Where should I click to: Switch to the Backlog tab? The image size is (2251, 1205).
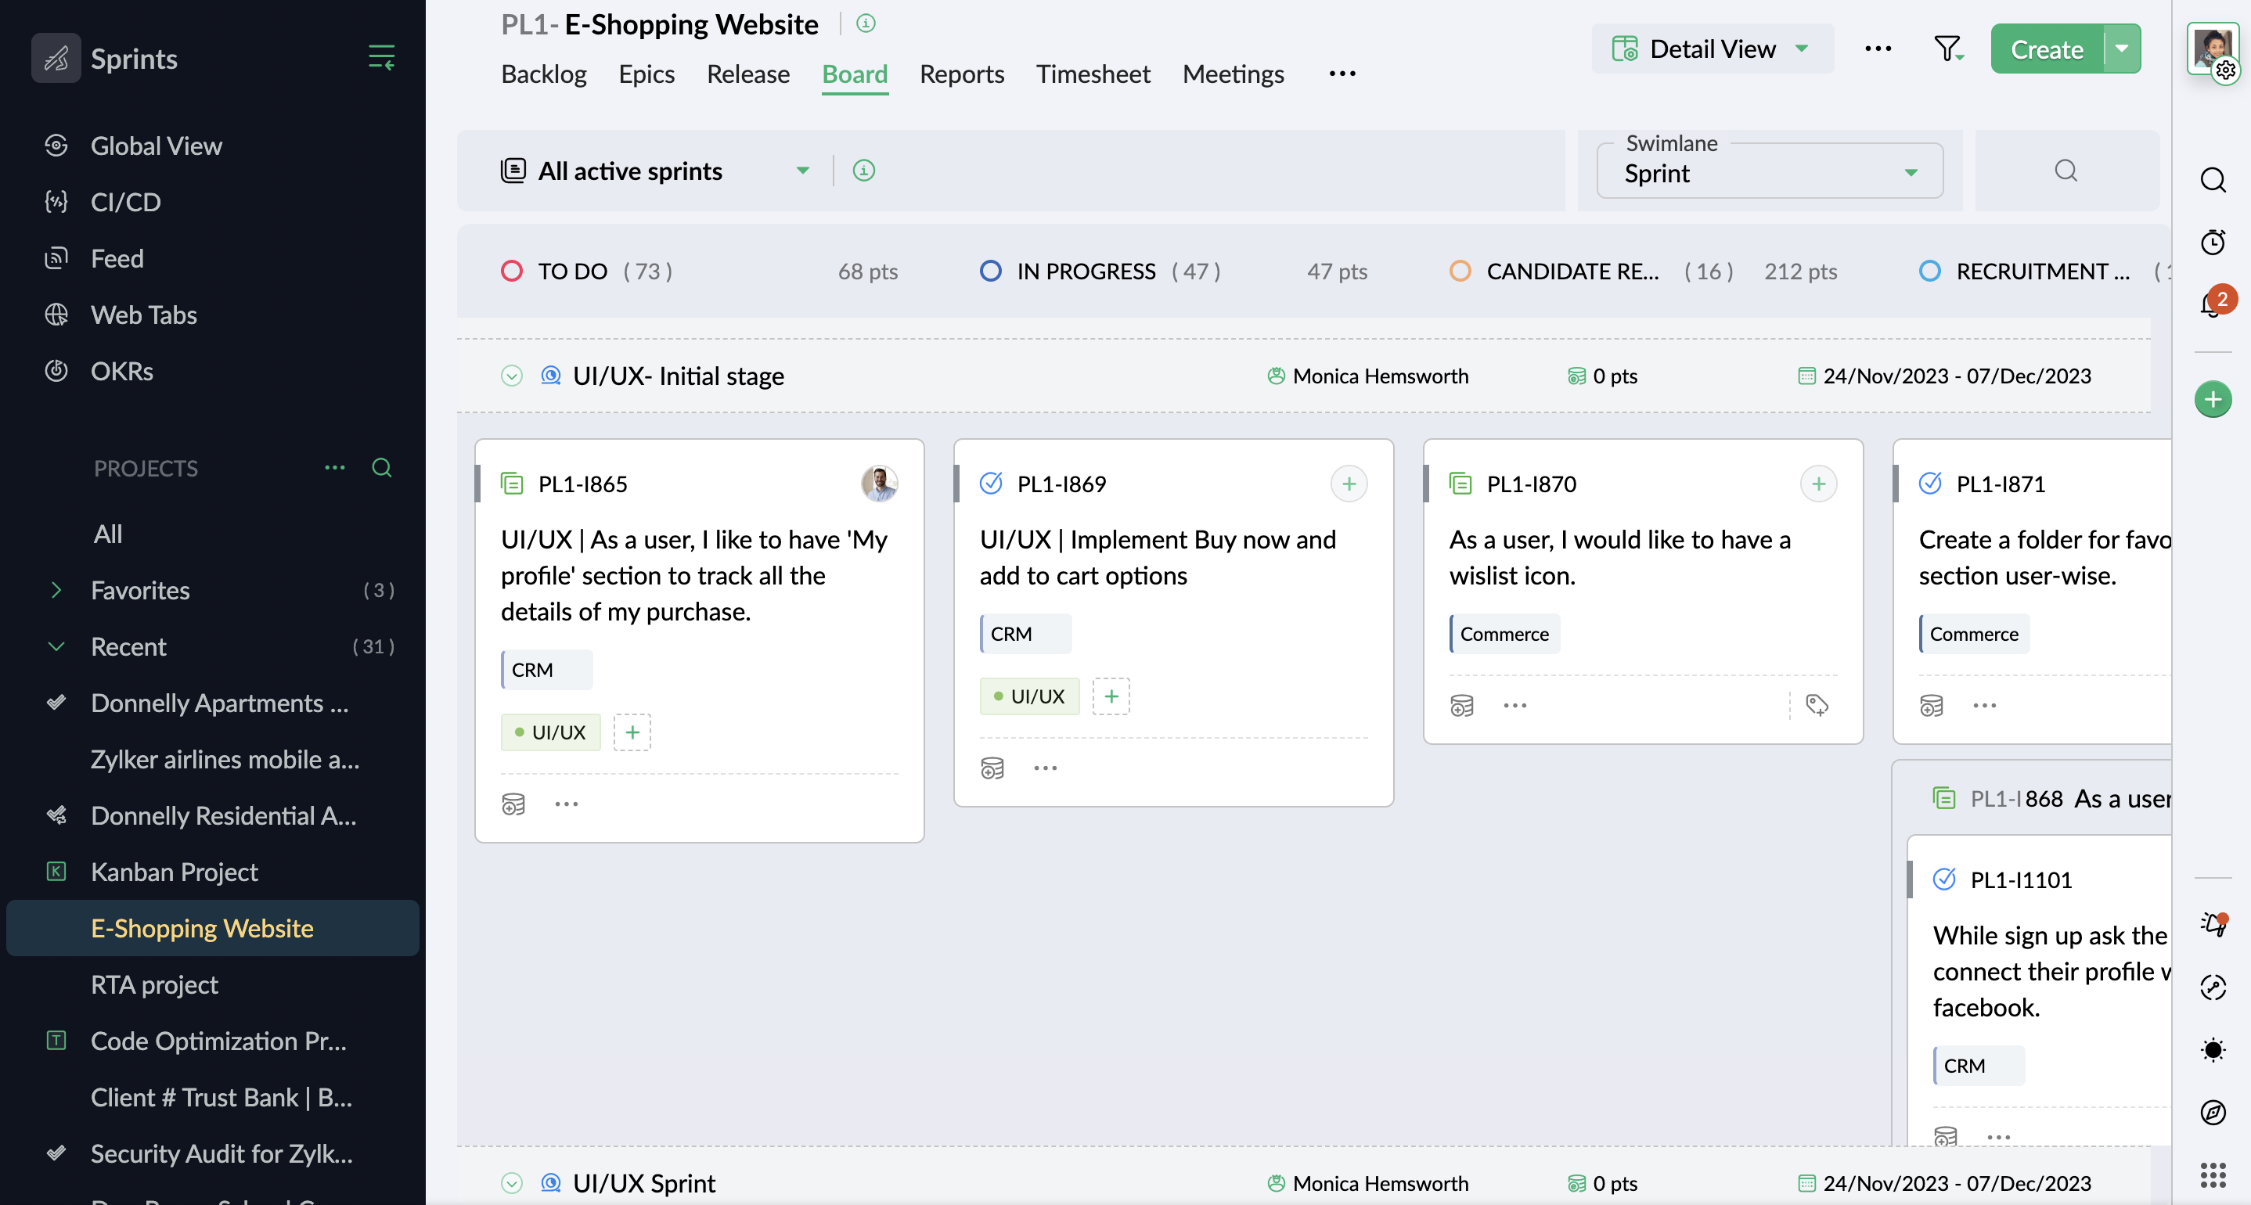coord(543,74)
